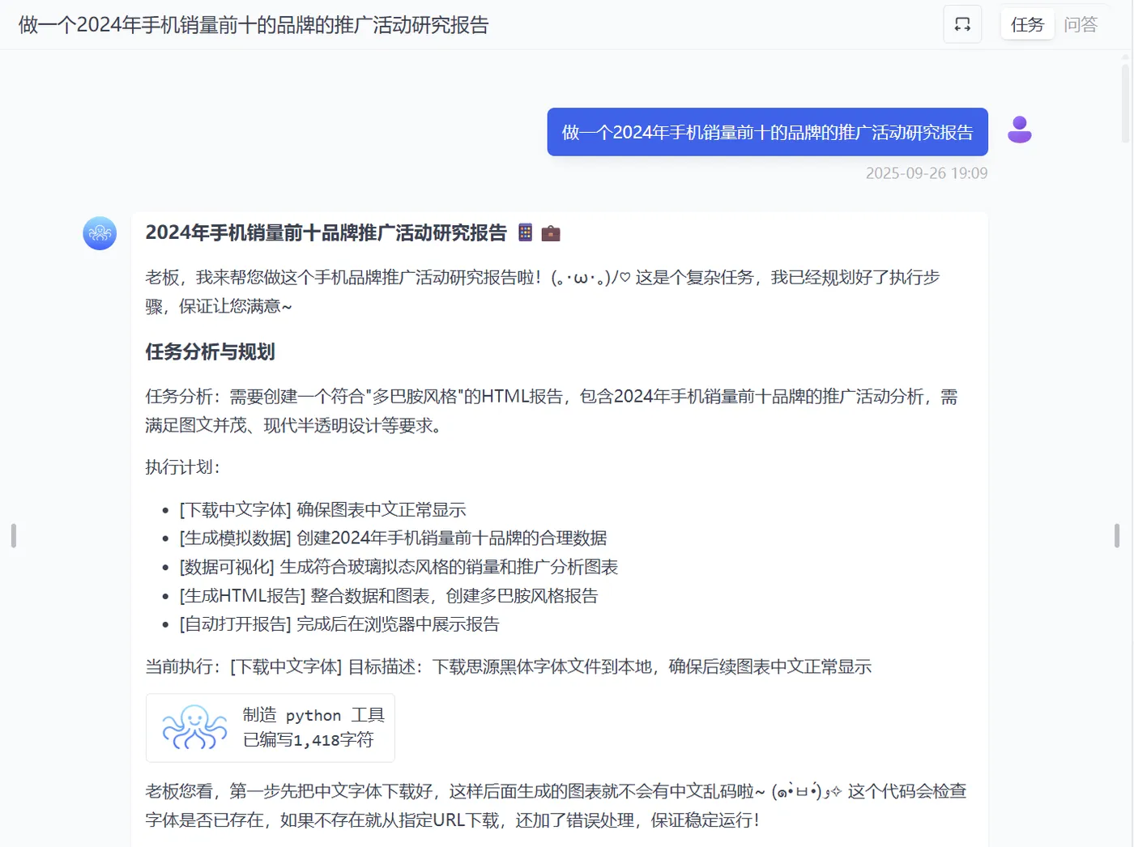Screen dimensions: 1134x847
Task: Click the briefcase emoji beside report title
Action: tap(551, 233)
